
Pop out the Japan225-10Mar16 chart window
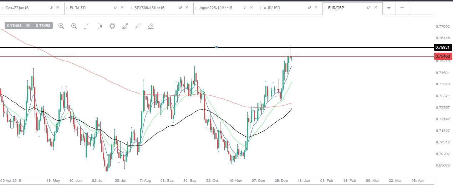(245, 7)
